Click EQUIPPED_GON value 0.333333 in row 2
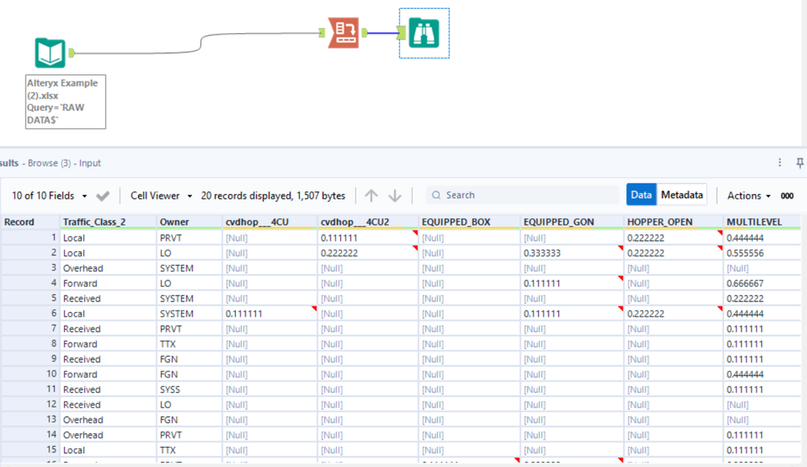 click(572, 254)
